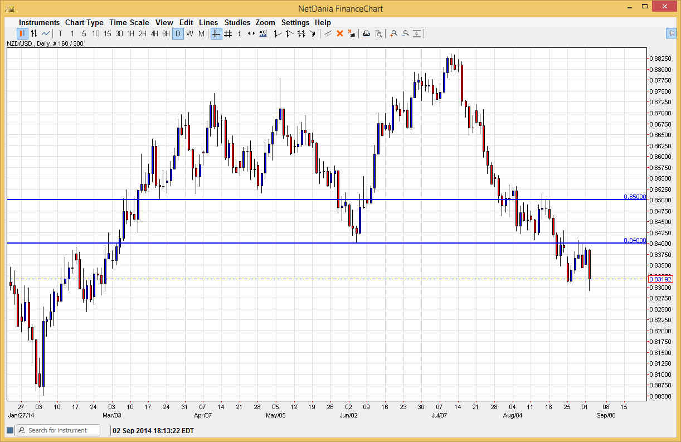Click the delete all drawings icon
The width and height of the screenshot is (681, 442).
tap(352, 34)
